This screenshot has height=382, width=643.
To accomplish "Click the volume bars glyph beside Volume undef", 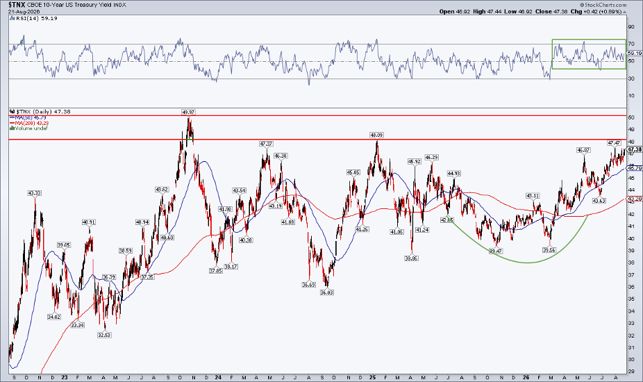I will [x=12, y=128].
